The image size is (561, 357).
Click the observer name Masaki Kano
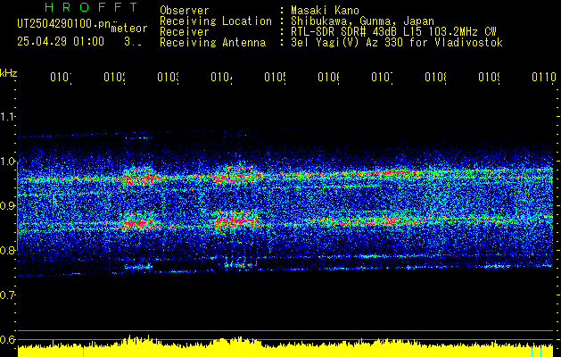click(x=325, y=11)
